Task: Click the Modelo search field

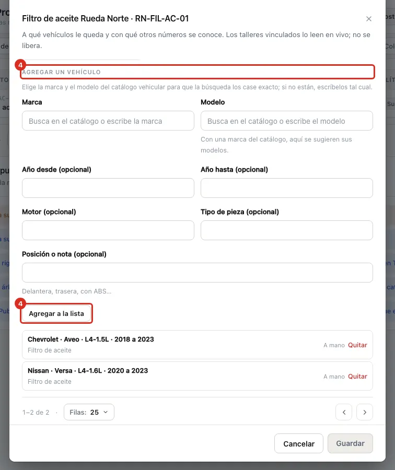Action: click(x=287, y=121)
